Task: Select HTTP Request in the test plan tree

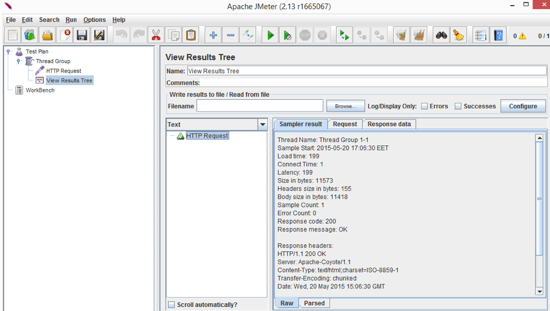Action: pyautogui.click(x=64, y=71)
